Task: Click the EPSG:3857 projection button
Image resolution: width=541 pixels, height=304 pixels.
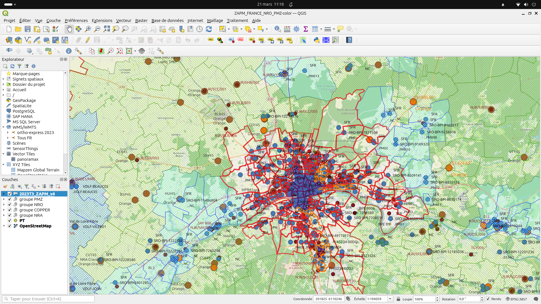Action: (x=516, y=299)
